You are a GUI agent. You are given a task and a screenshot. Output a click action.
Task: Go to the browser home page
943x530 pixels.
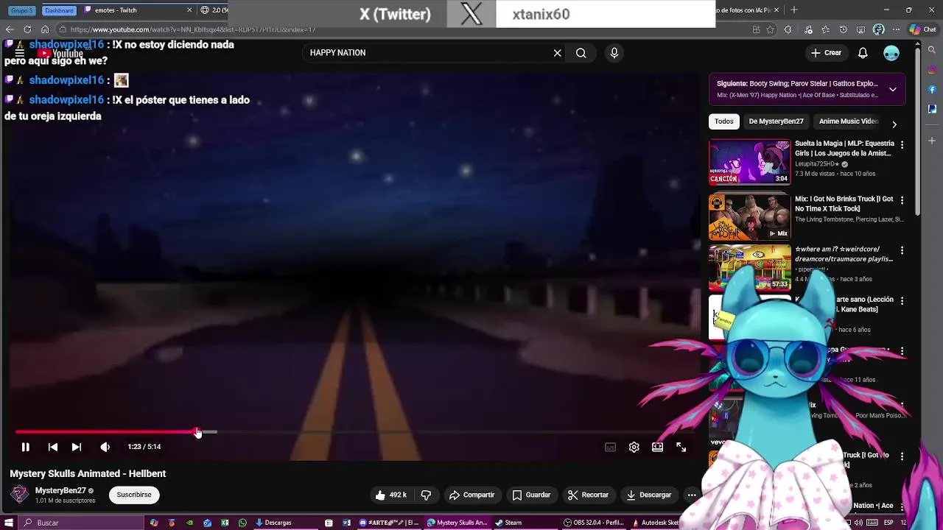(x=45, y=29)
